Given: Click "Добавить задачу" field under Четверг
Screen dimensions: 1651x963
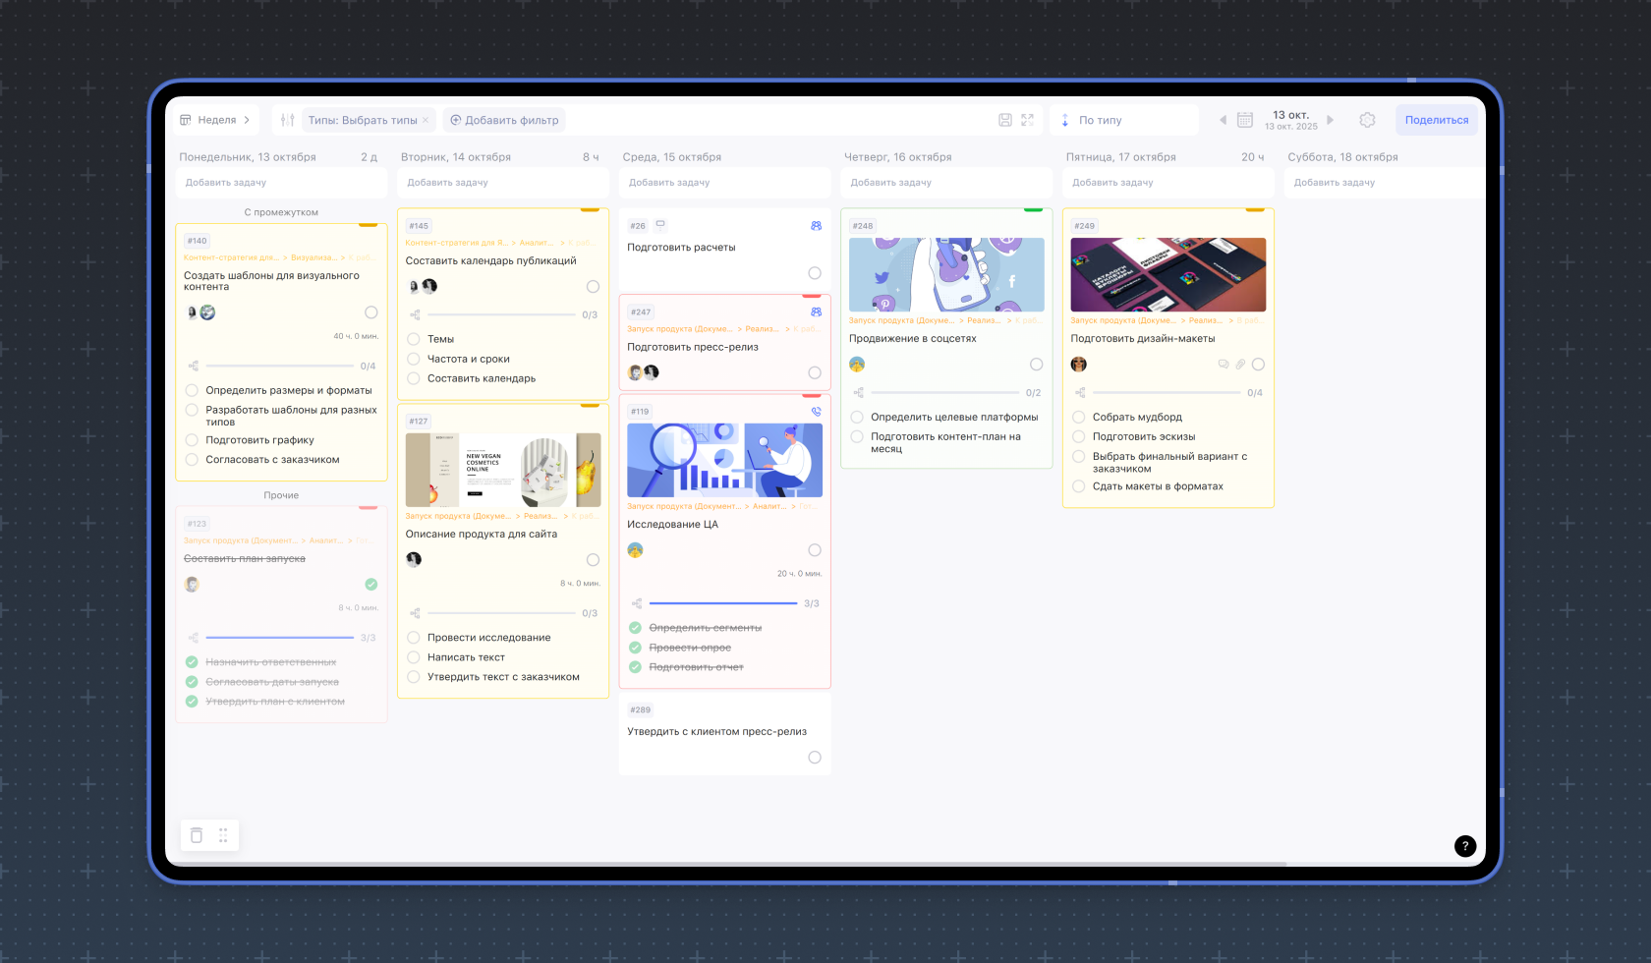Looking at the screenshot, I should [945, 183].
